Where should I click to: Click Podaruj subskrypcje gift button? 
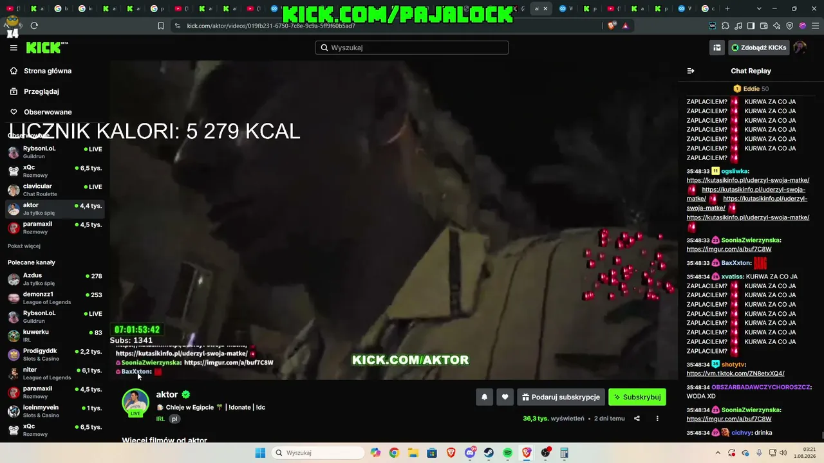560,397
